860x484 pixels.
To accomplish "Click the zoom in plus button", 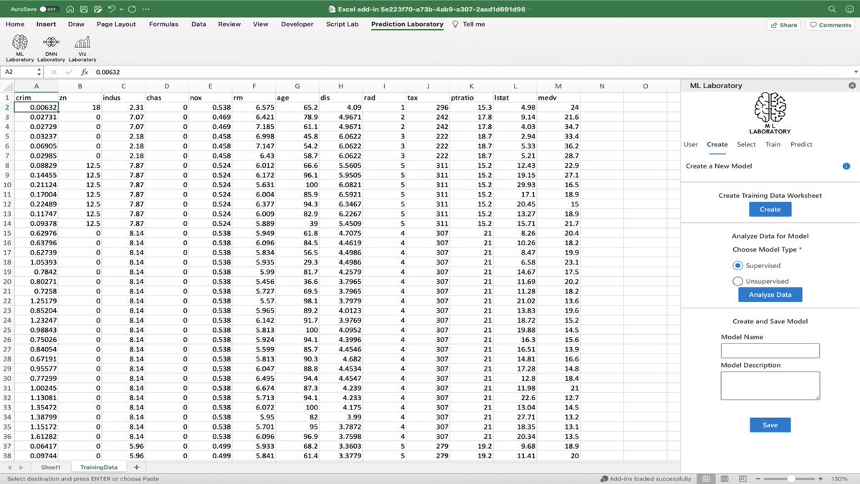I will click(x=821, y=478).
